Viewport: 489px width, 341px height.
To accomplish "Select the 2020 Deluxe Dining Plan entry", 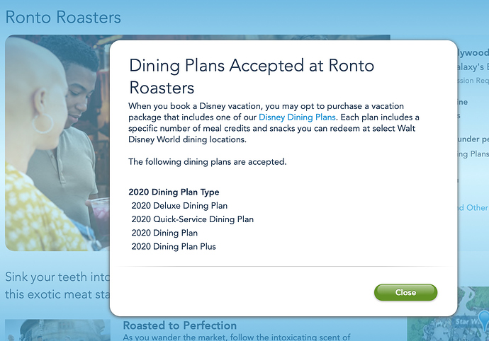I will click(x=179, y=206).
